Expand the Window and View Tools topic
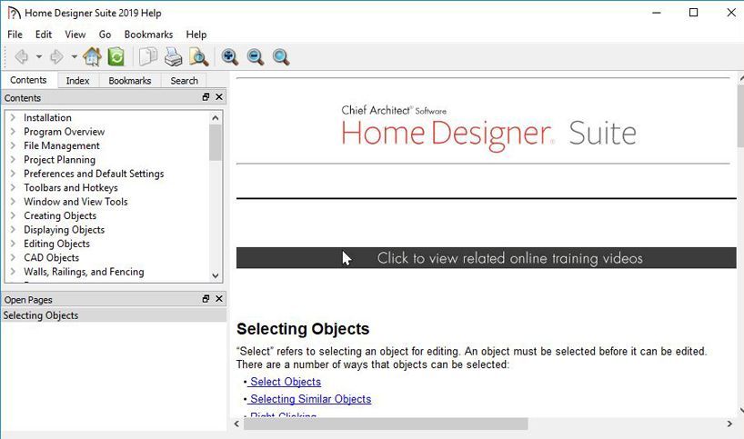Image resolution: width=744 pixels, height=439 pixels. [x=13, y=201]
